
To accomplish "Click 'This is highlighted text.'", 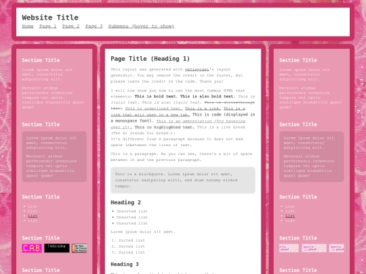I will (x=164, y=127).
